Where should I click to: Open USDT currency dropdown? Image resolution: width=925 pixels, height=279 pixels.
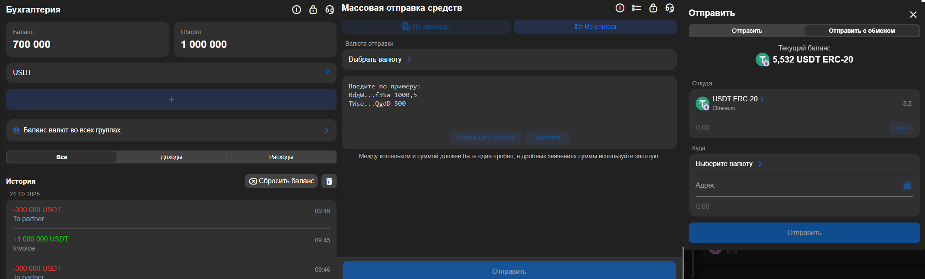171,72
